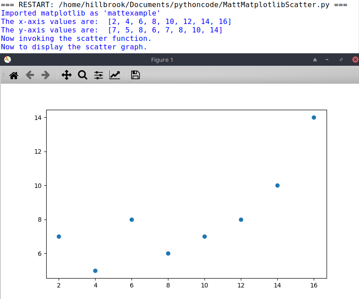Maximize the Figure 1 window
The height and width of the screenshot is (299, 359).
pos(341,60)
